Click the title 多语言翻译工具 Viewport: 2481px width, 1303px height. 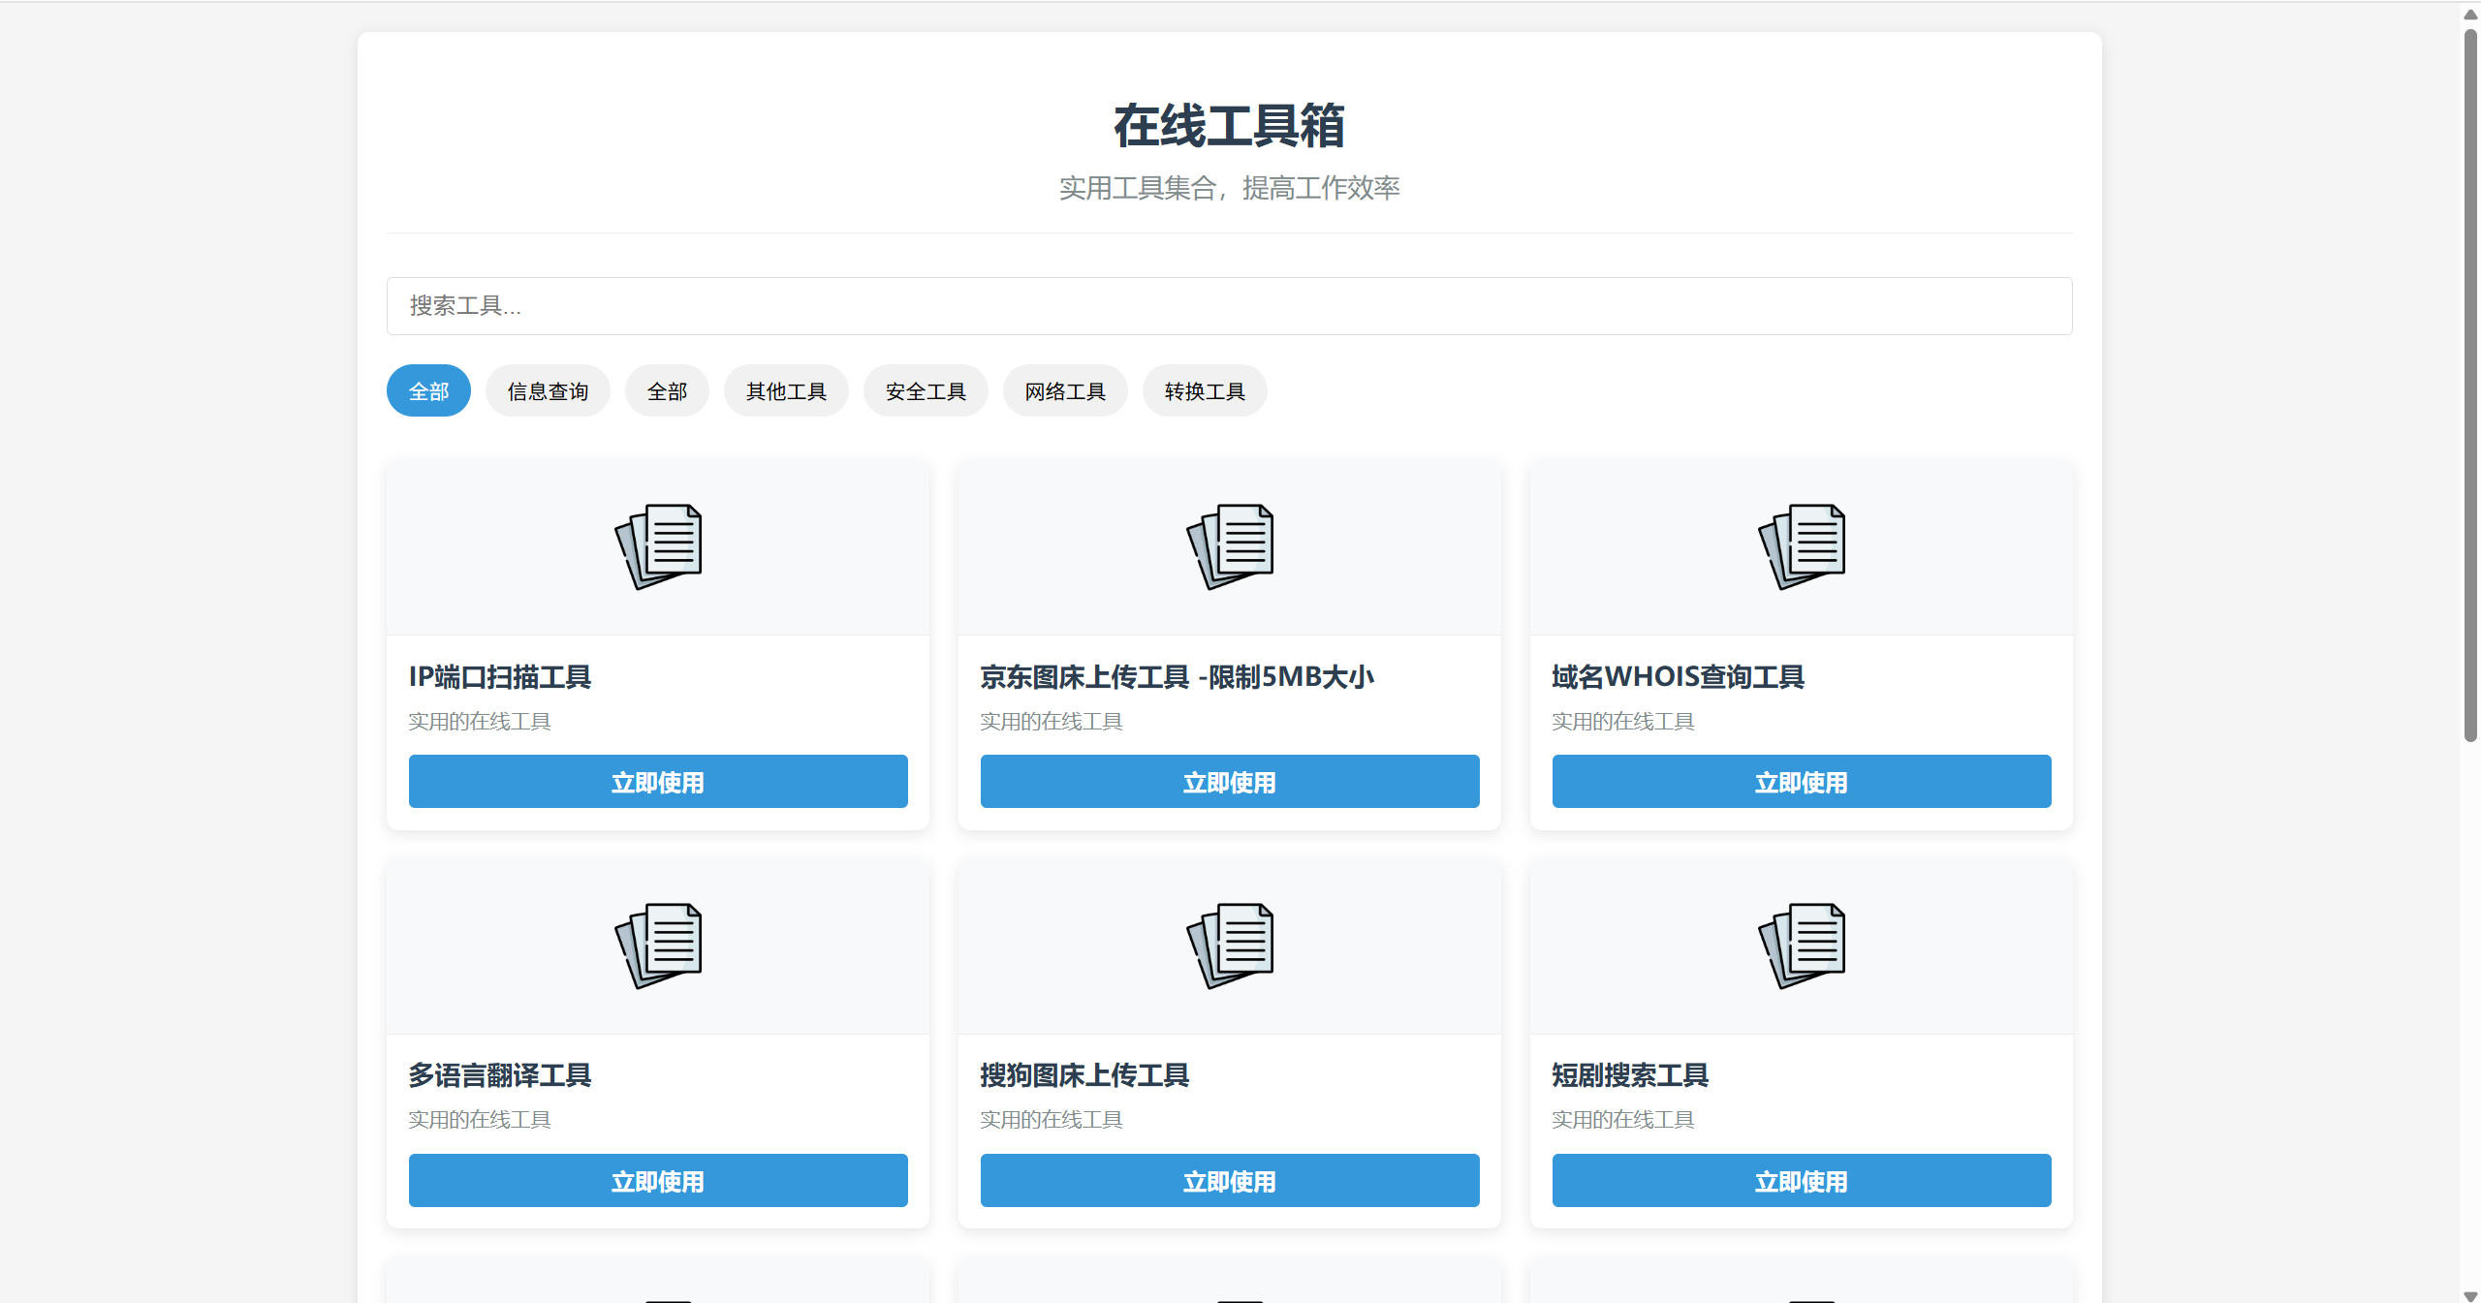pyautogui.click(x=500, y=1074)
